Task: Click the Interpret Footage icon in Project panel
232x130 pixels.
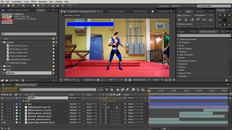Action: [x=2, y=80]
